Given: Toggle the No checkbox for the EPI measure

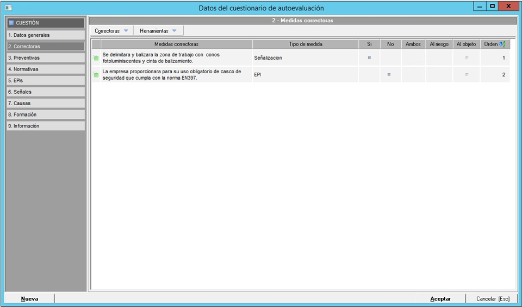Looking at the screenshot, I should click(x=389, y=74).
